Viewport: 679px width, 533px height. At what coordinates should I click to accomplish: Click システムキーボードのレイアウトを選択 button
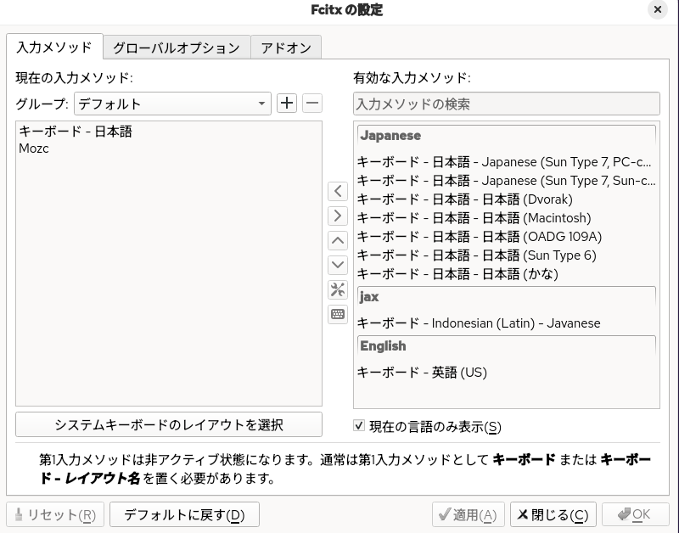[168, 424]
